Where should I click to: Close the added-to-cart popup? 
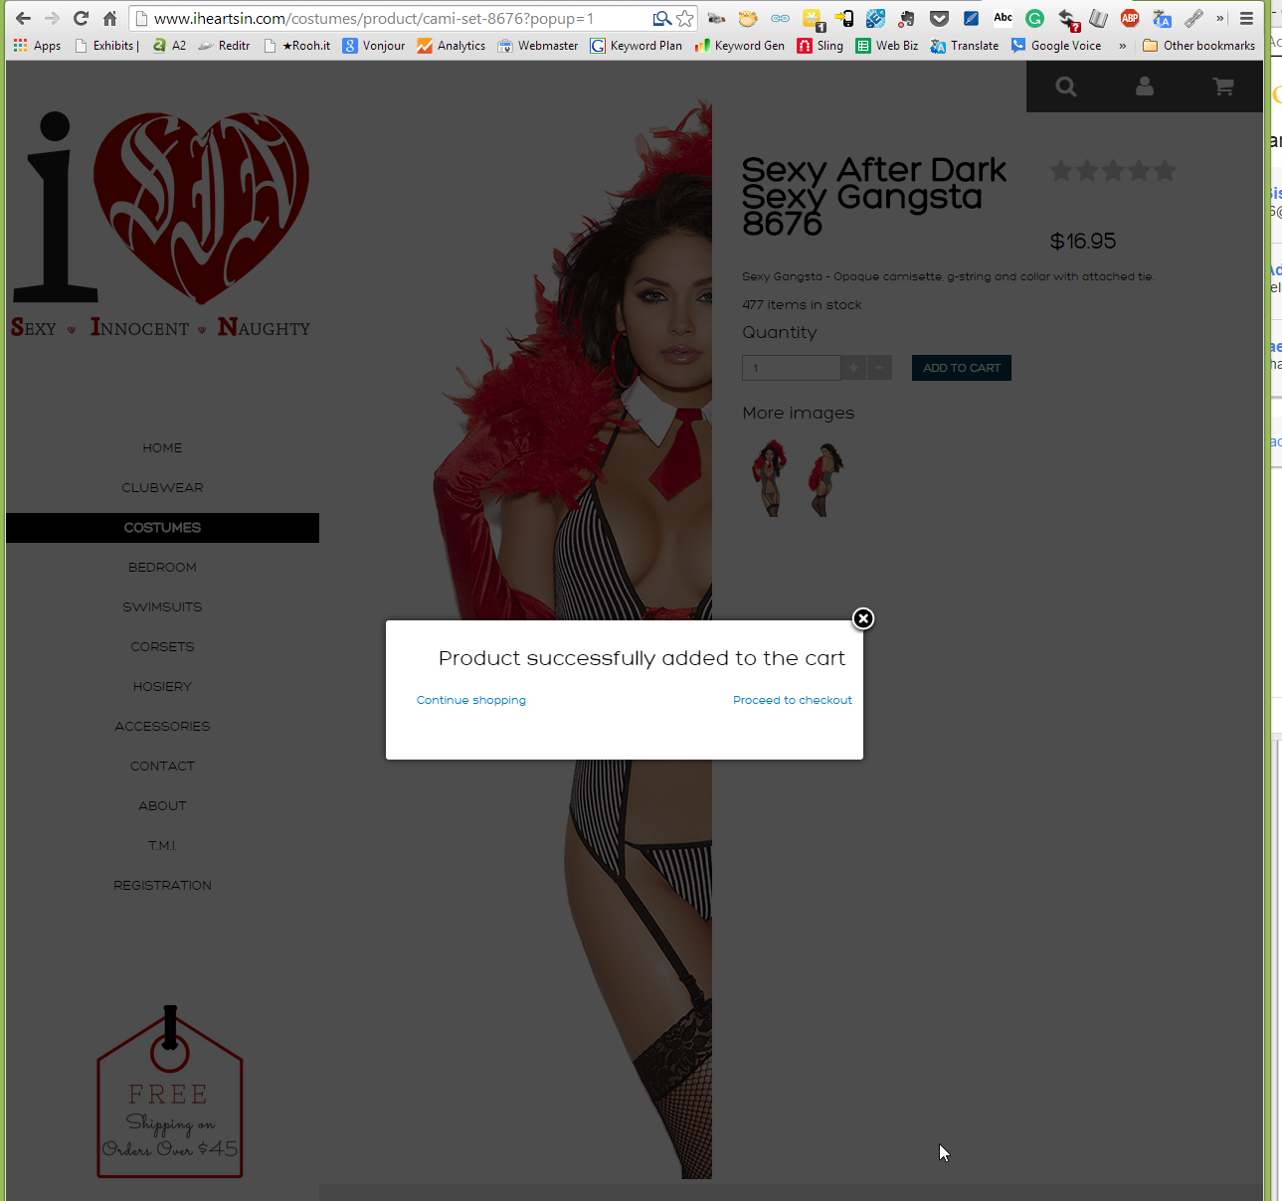click(863, 618)
